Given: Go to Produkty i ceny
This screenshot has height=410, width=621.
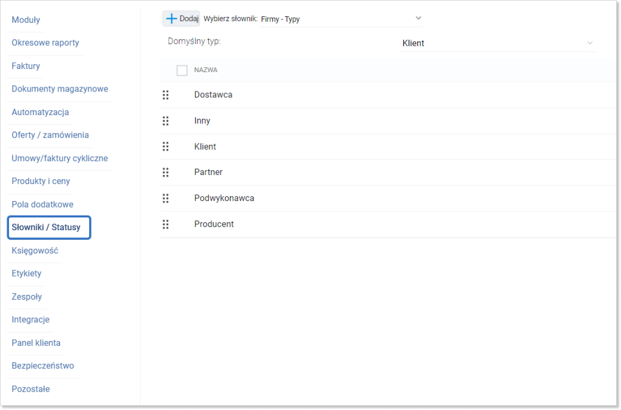Looking at the screenshot, I should [41, 182].
